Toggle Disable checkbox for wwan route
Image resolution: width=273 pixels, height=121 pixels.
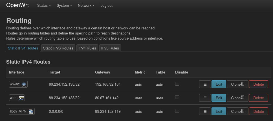177,84
